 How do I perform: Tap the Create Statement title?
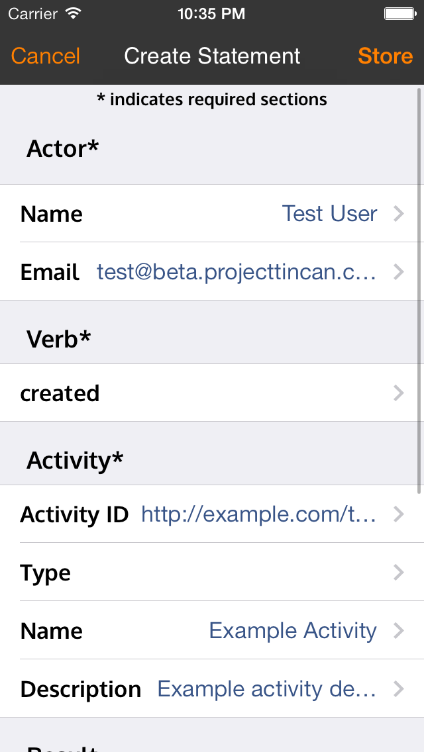tap(212, 56)
